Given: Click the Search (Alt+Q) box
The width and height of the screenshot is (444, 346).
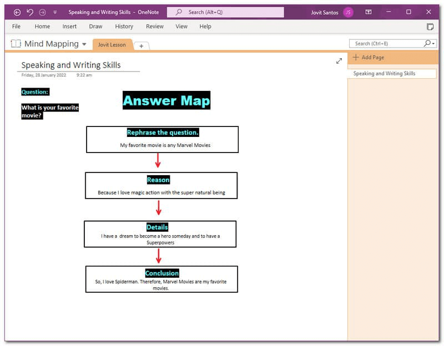Looking at the screenshot, I should coord(225,12).
